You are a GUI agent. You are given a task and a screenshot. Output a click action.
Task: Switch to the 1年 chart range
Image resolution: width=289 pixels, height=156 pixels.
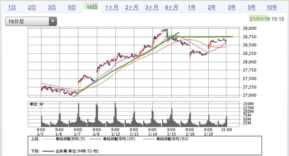pyautogui.click(x=192, y=7)
